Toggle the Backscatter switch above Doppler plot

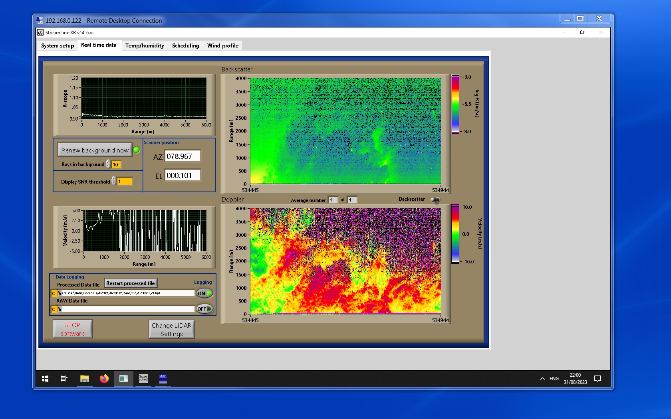[x=435, y=200]
